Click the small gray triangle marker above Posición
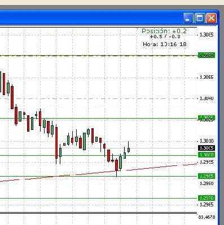The image size is (224, 225). coord(137,29)
